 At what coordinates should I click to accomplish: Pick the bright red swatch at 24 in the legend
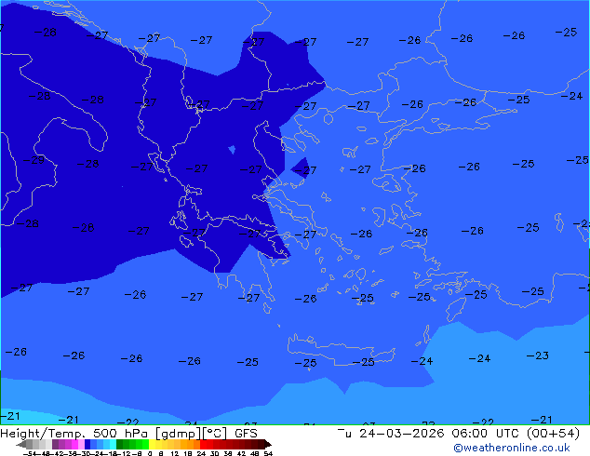[203, 444]
